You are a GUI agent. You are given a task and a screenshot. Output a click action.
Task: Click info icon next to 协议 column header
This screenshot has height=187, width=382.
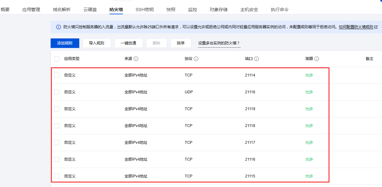196,59
